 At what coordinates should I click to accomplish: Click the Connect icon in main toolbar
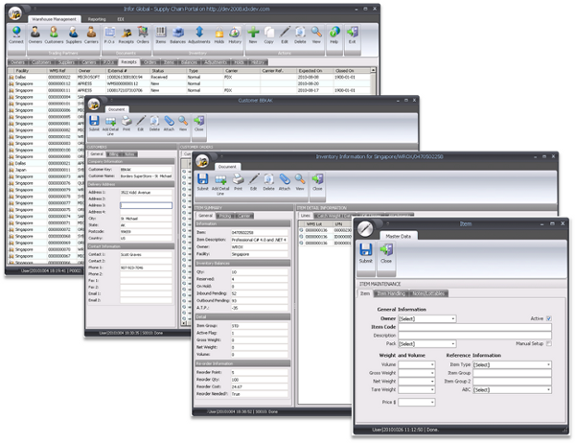pyautogui.click(x=16, y=35)
